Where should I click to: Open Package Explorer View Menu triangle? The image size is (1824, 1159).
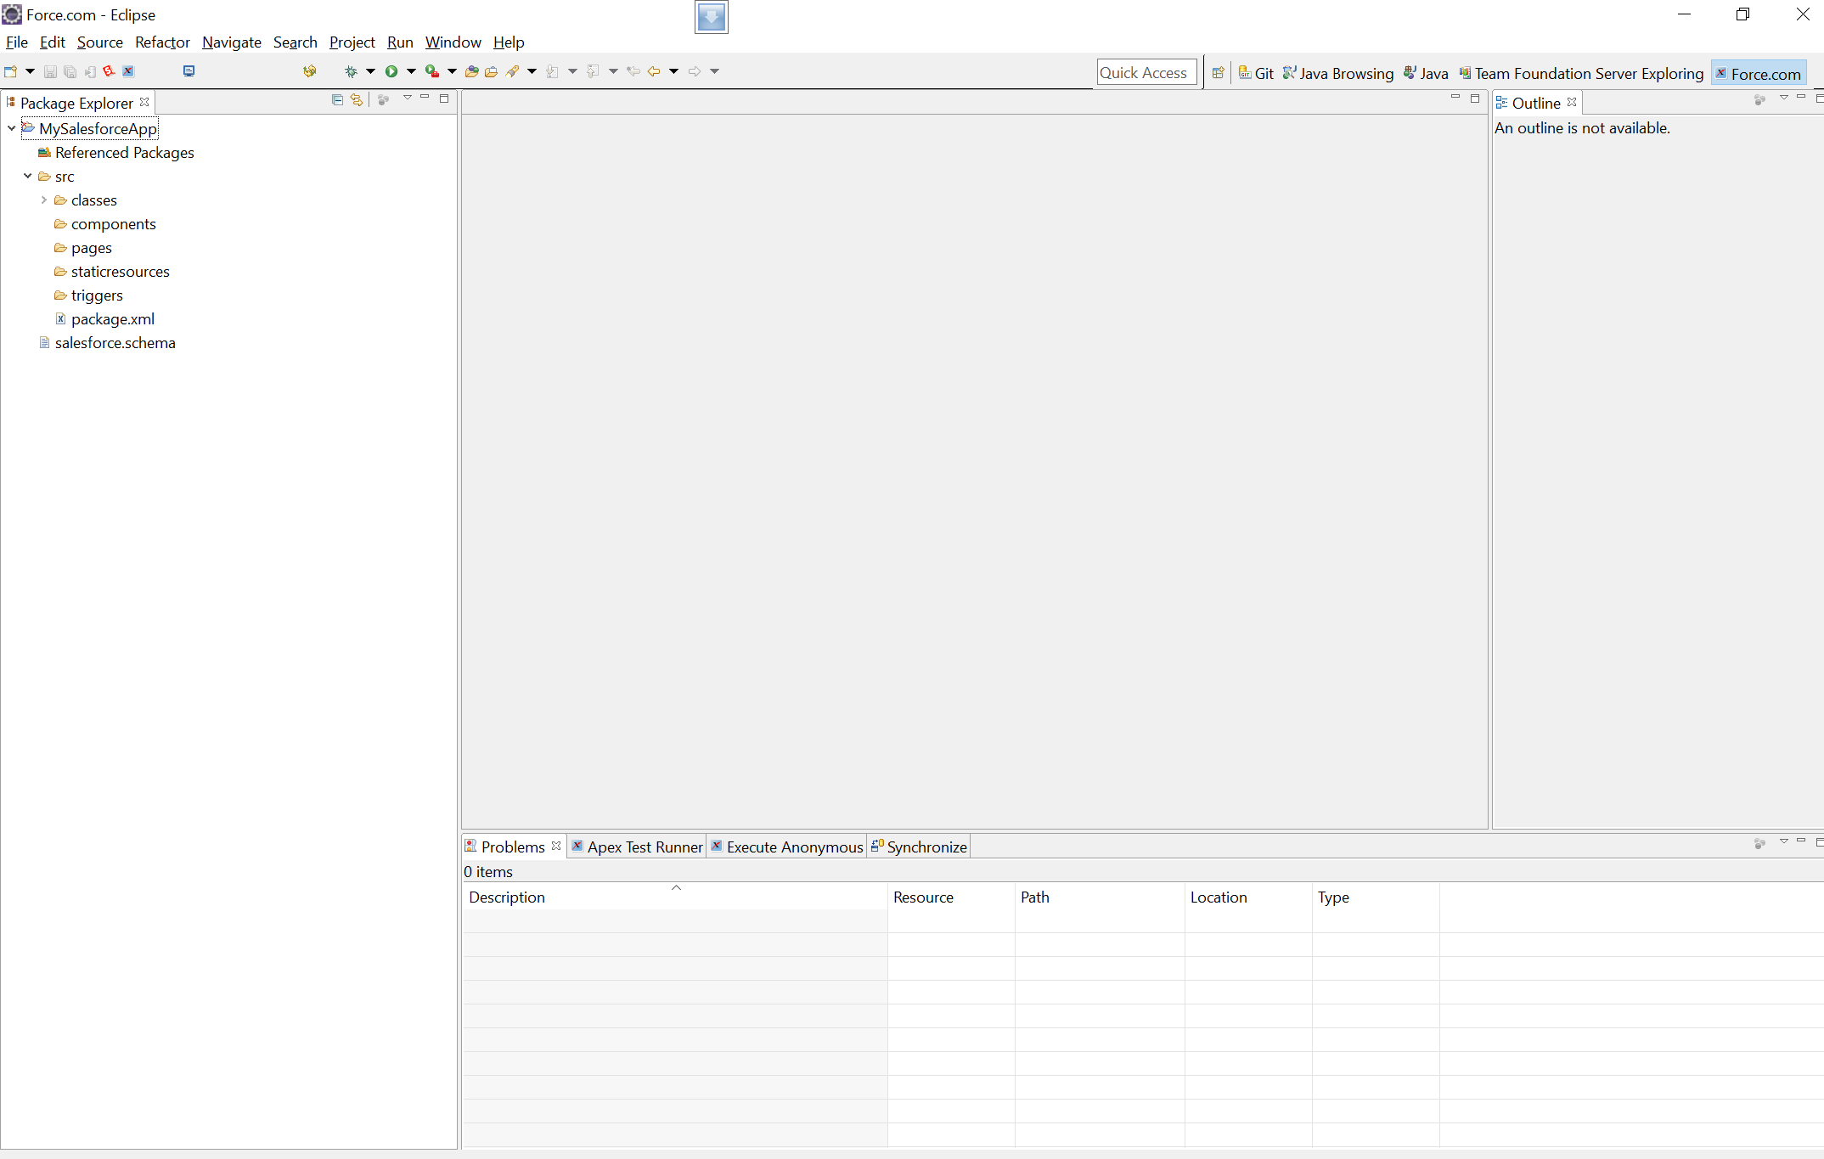[x=408, y=98]
